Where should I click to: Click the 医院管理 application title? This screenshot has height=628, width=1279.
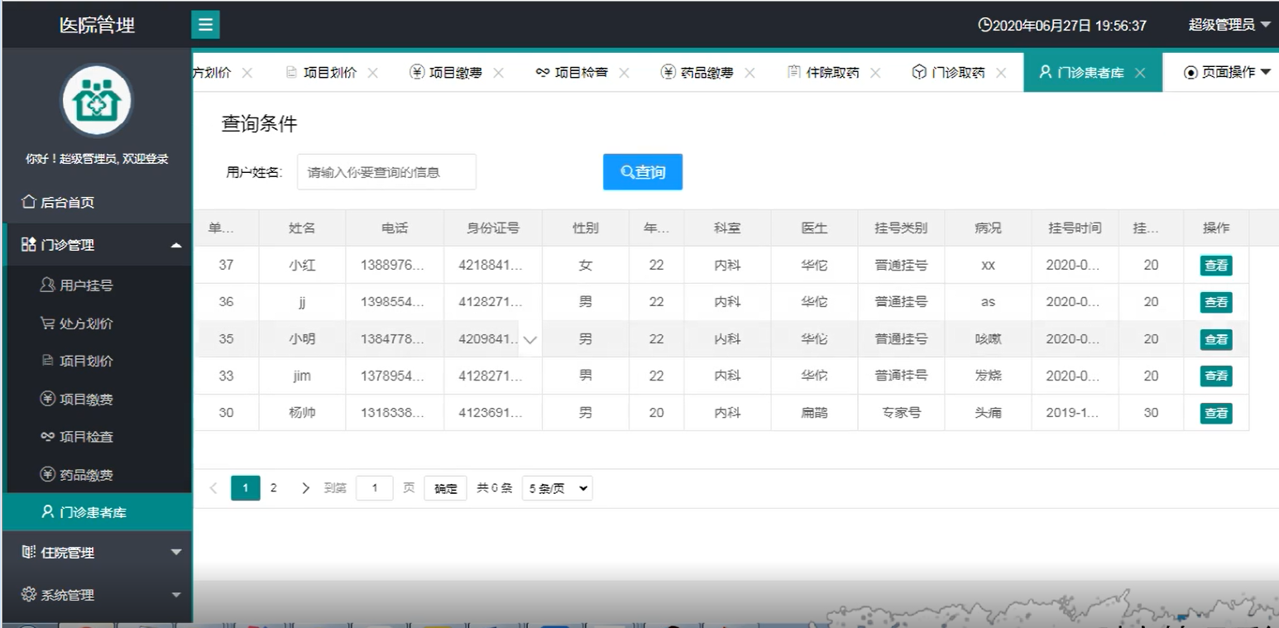[97, 25]
